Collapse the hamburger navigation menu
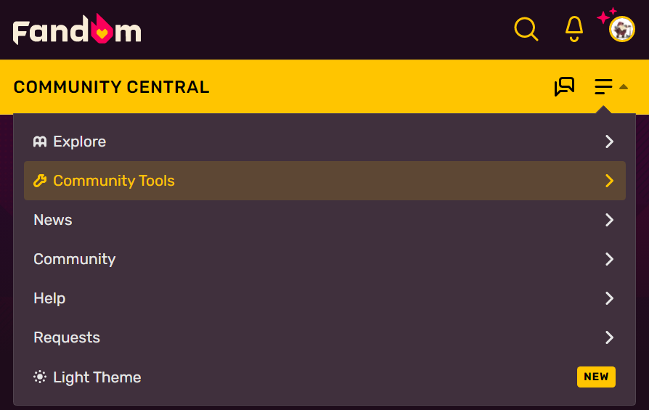 [603, 87]
